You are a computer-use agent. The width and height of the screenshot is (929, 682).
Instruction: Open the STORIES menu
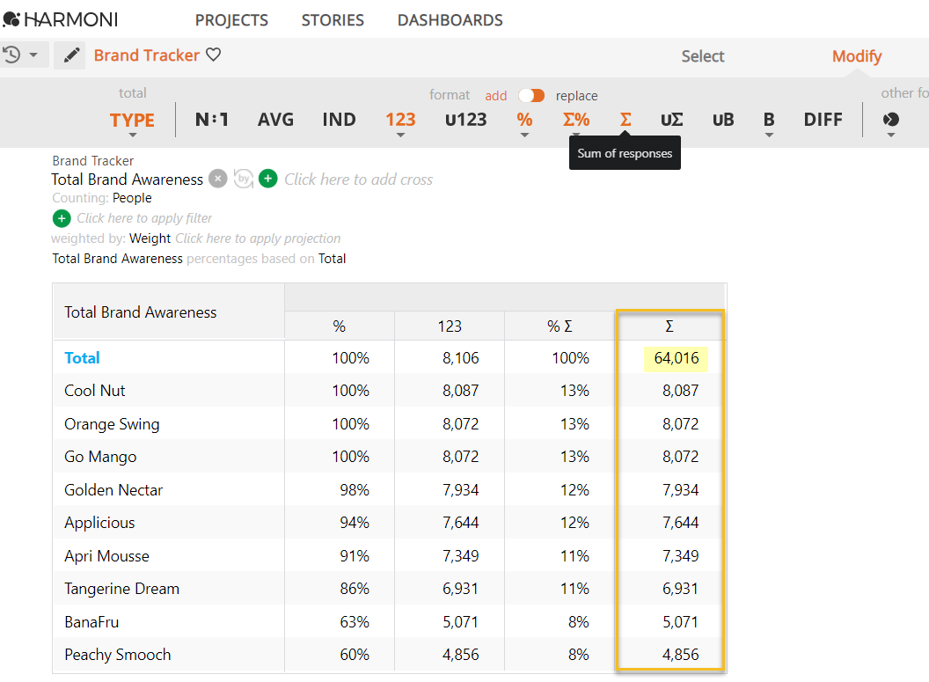coord(333,20)
